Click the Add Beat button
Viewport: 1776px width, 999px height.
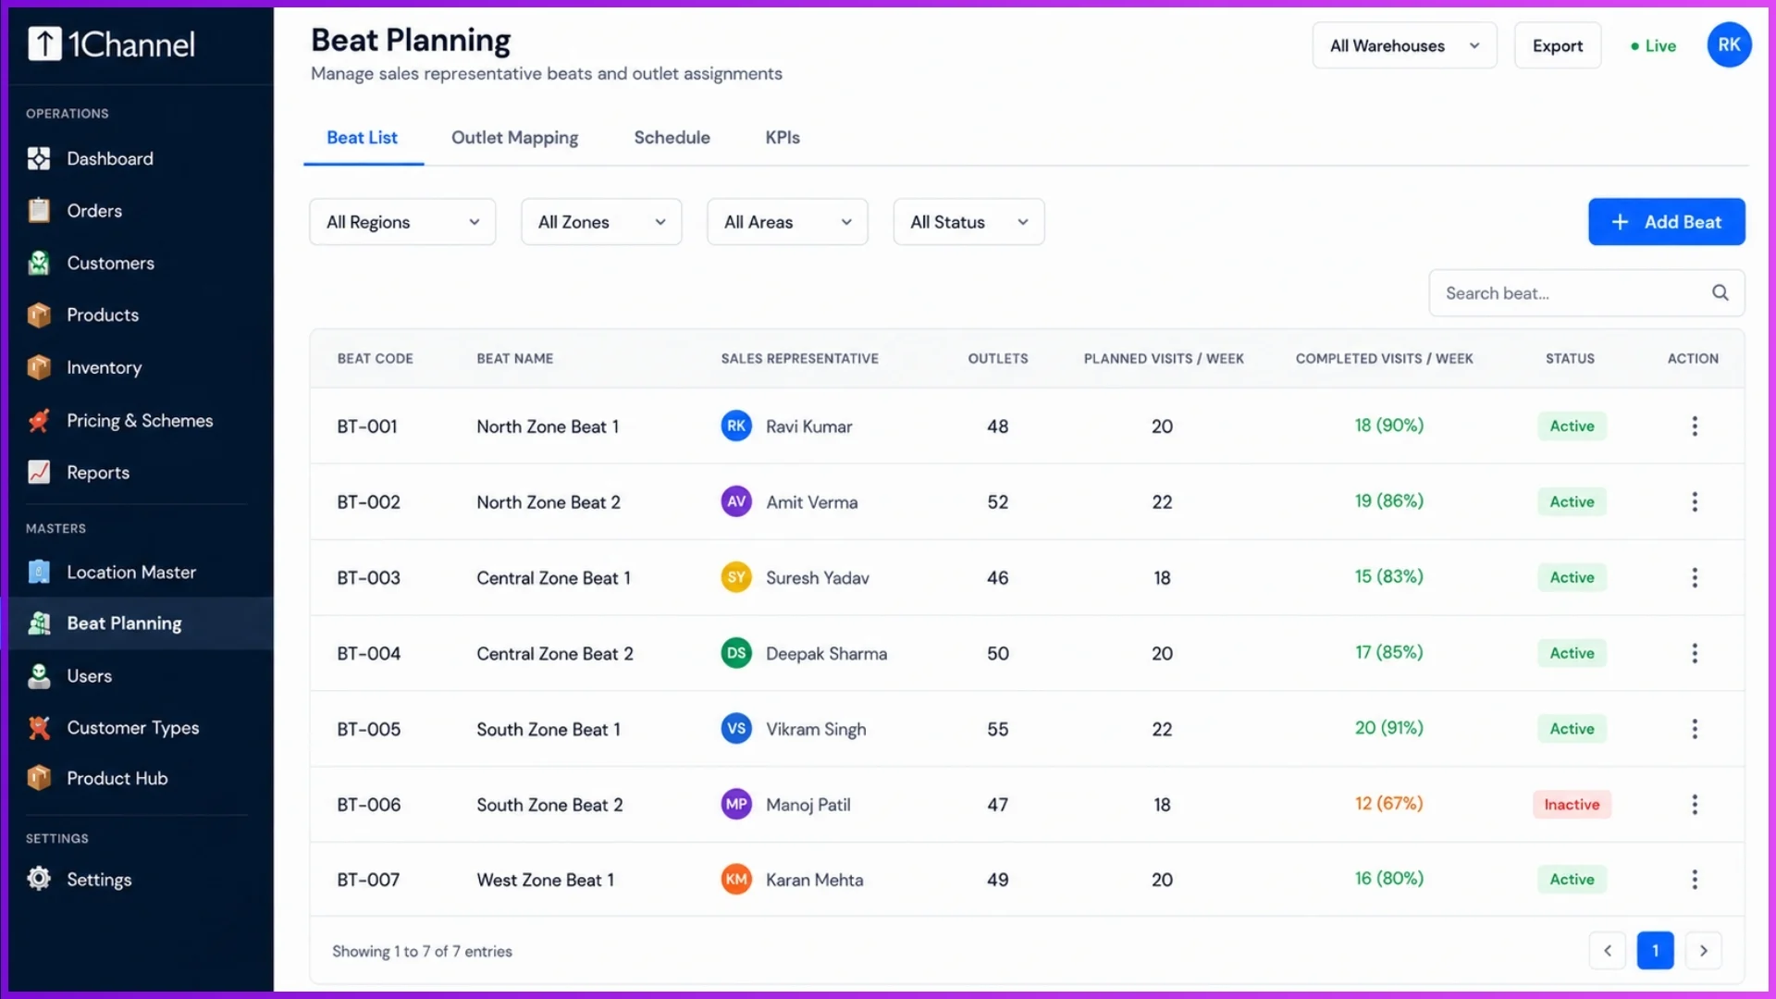(1666, 222)
